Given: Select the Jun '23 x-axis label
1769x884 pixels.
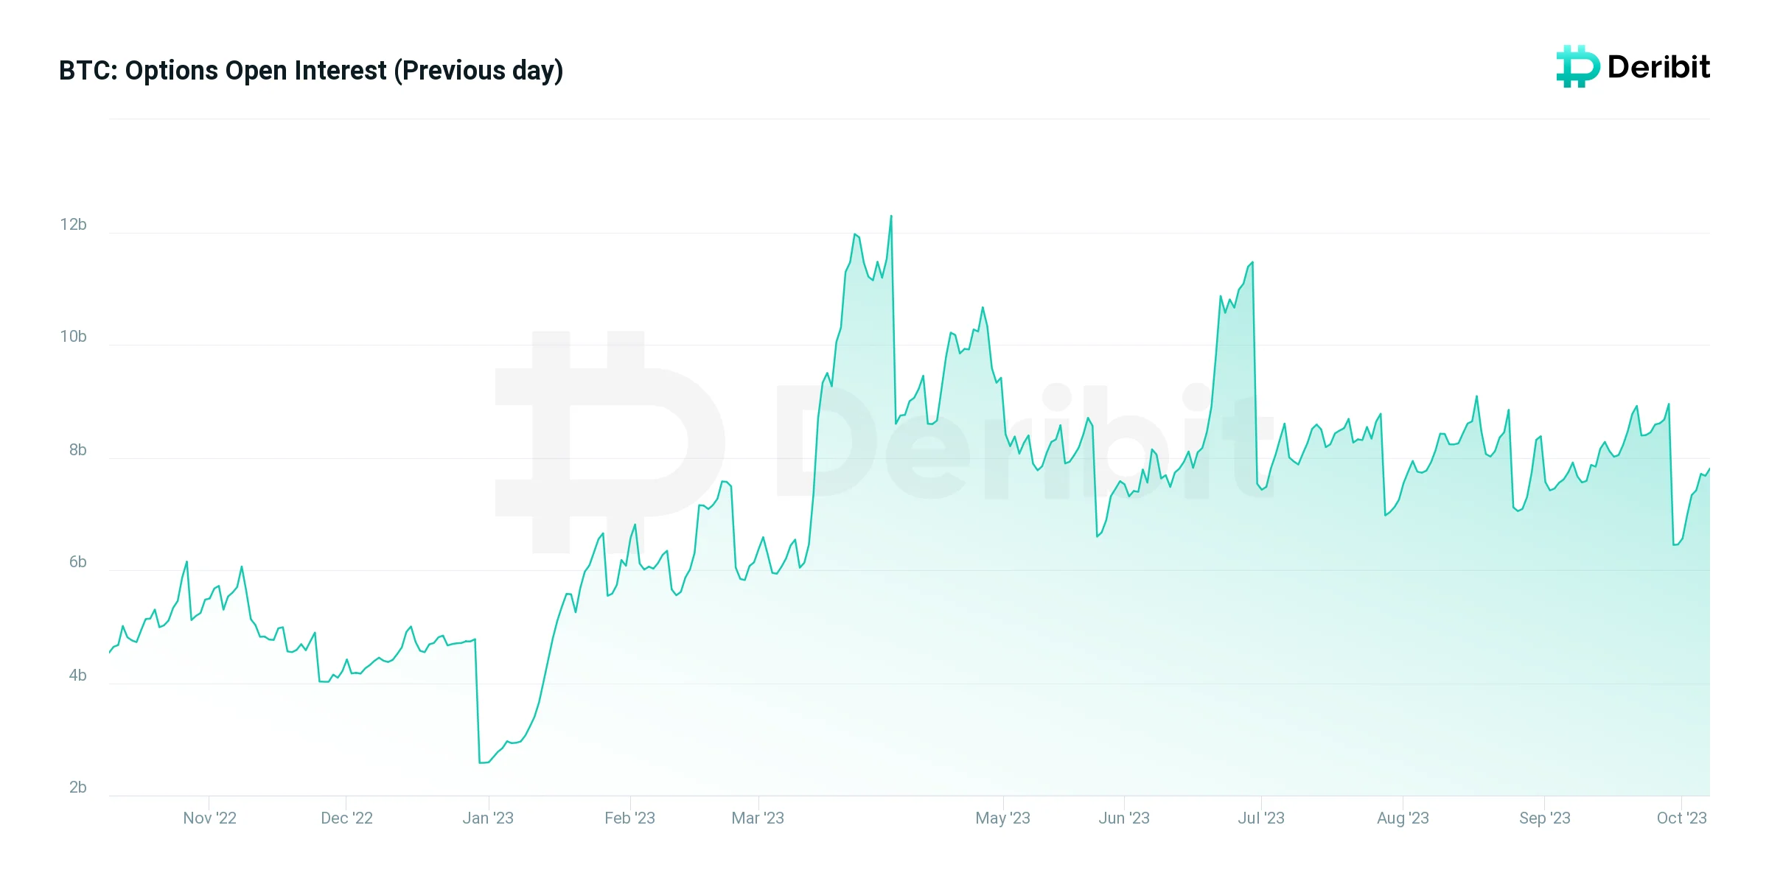Looking at the screenshot, I should click(1124, 818).
